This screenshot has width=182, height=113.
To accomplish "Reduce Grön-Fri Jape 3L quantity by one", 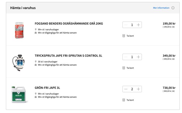I will pos(126,89).
